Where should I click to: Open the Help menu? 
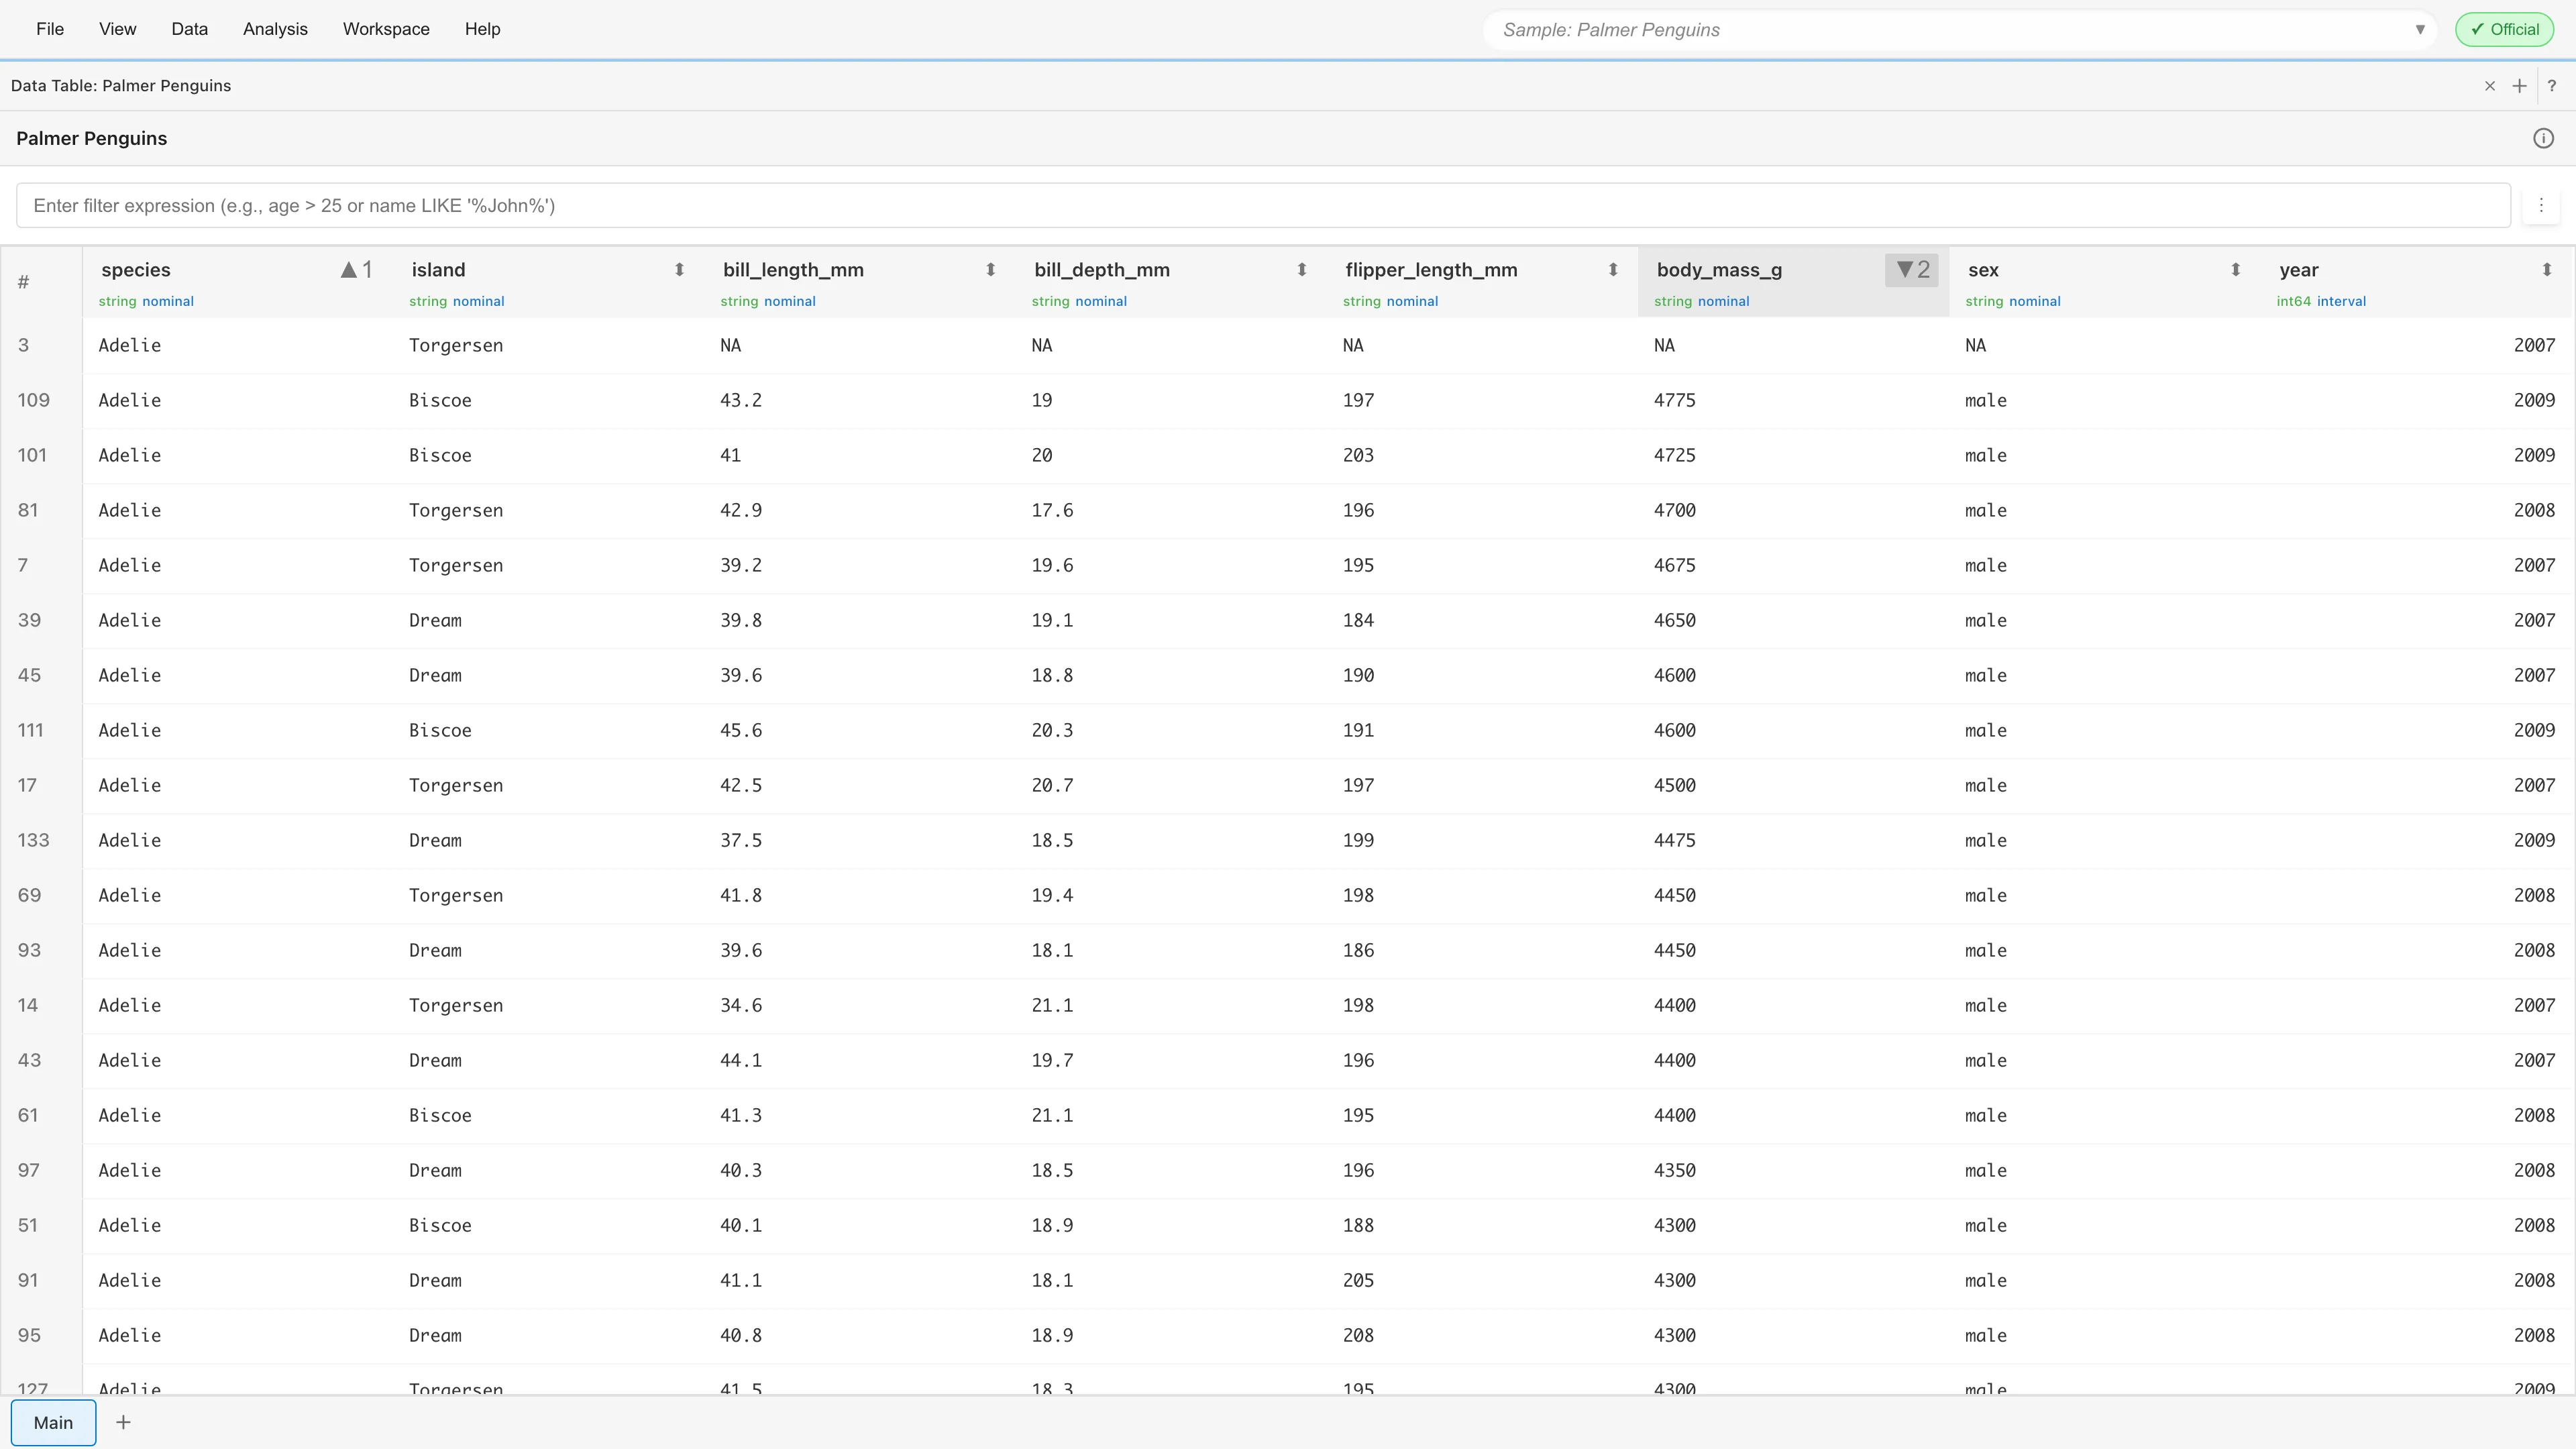482,29
